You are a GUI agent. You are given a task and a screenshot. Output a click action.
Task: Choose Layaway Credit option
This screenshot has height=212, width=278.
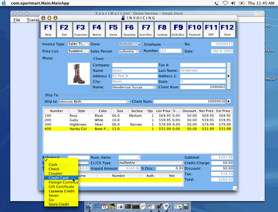(61, 191)
